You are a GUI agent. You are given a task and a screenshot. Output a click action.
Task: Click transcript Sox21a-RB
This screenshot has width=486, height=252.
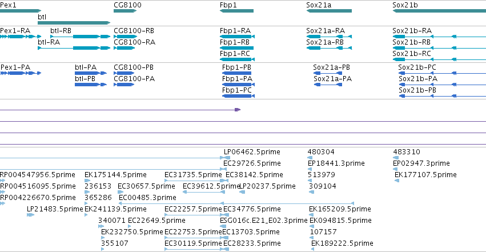[329, 48]
